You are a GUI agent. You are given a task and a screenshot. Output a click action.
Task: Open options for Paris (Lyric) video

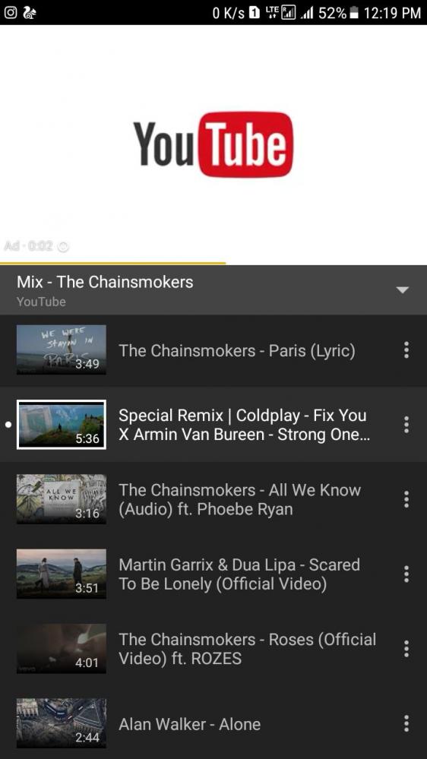pyautogui.click(x=406, y=350)
